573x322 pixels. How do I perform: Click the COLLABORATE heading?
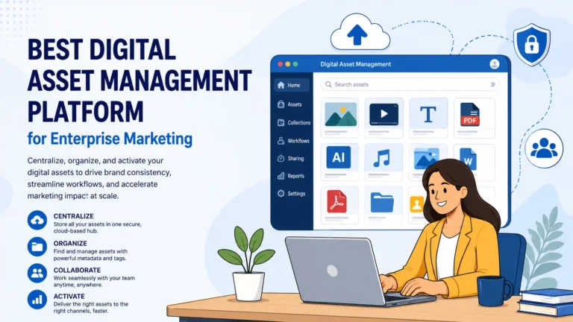[77, 270]
